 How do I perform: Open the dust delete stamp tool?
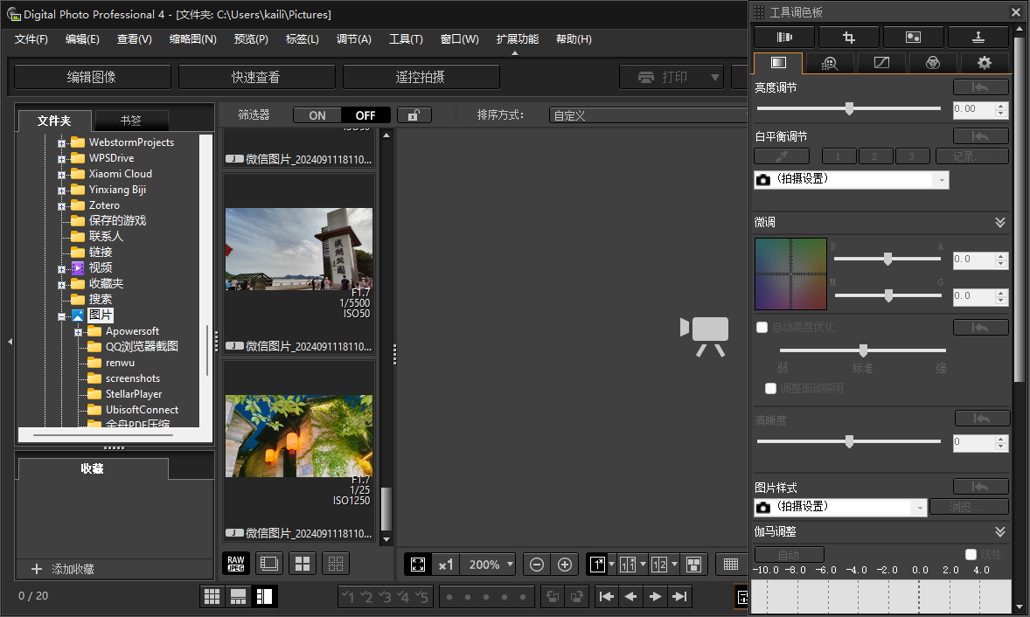(x=978, y=37)
